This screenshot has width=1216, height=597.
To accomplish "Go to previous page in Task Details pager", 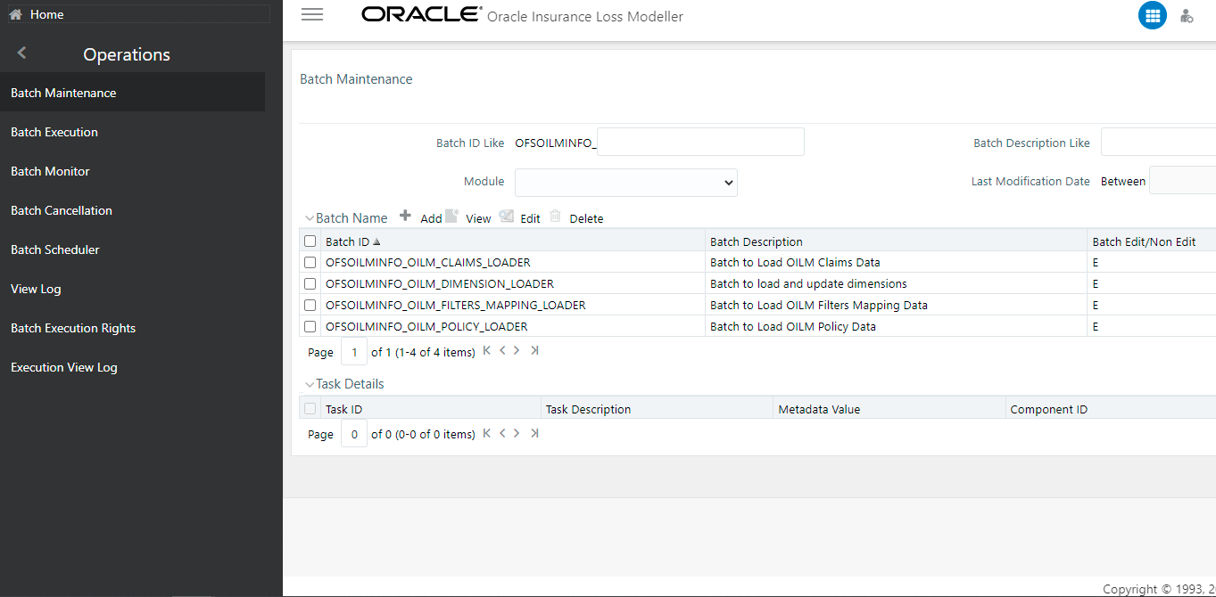I will click(503, 433).
